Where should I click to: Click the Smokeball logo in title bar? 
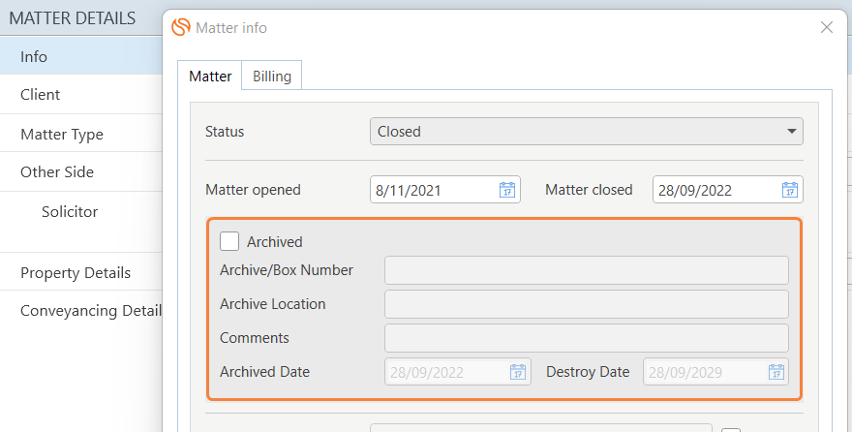(x=180, y=27)
